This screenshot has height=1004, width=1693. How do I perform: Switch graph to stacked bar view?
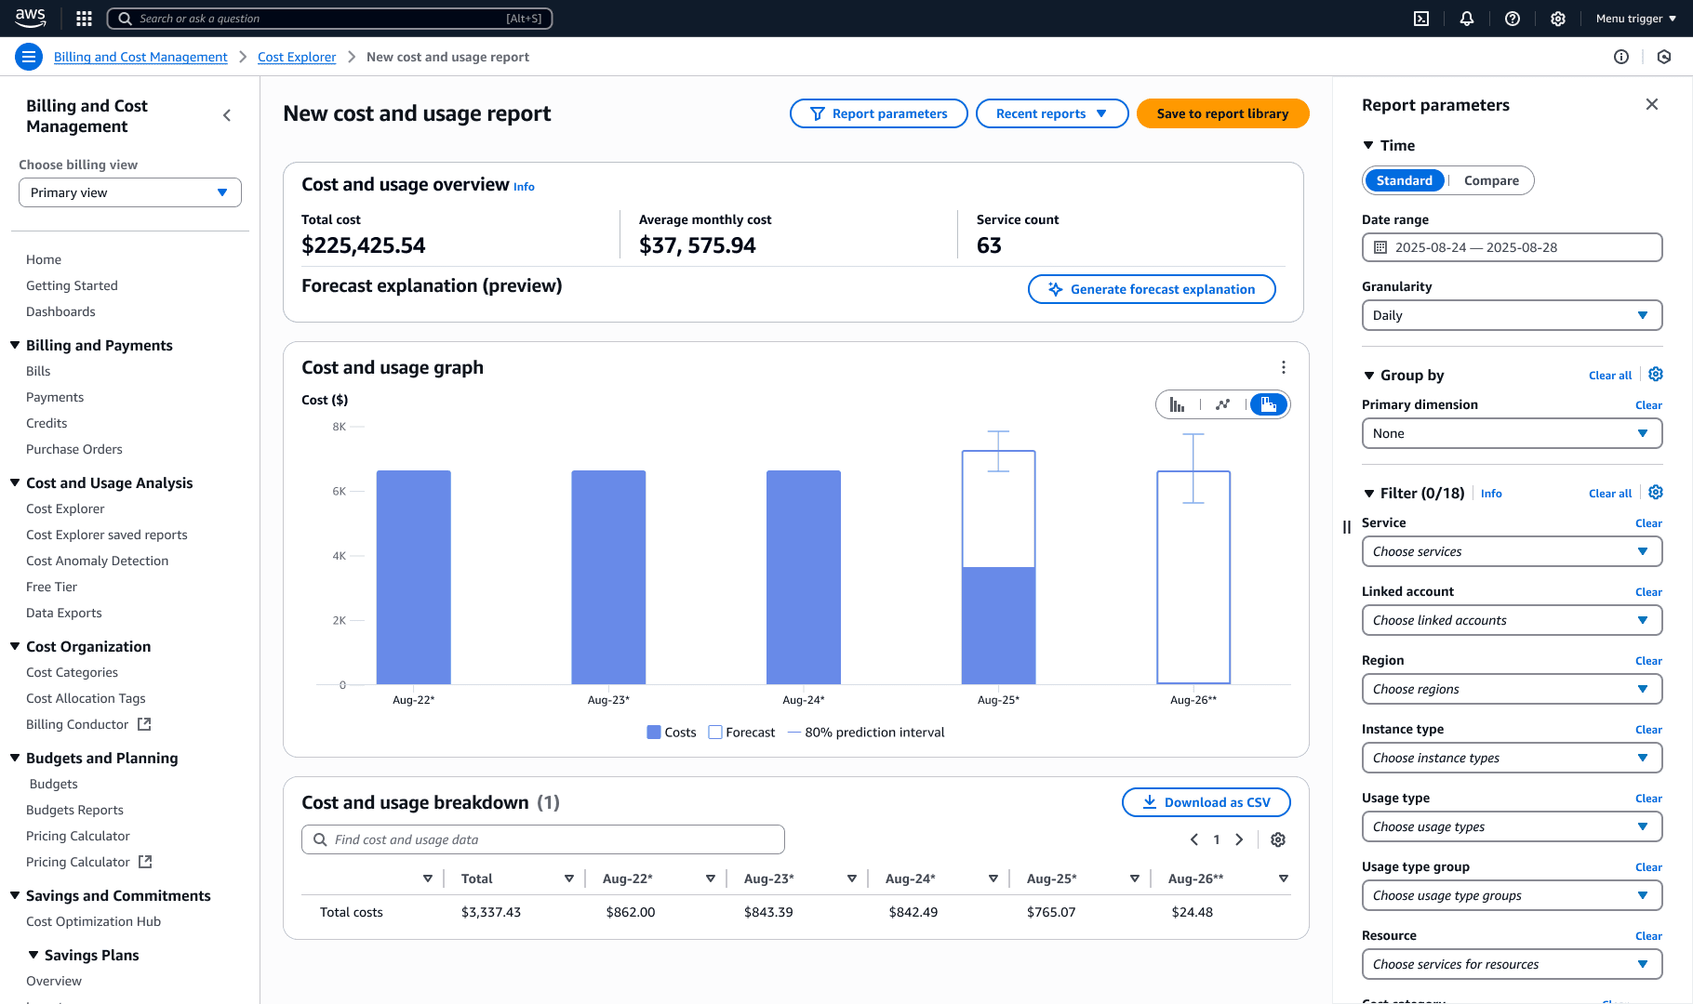pos(1269,404)
